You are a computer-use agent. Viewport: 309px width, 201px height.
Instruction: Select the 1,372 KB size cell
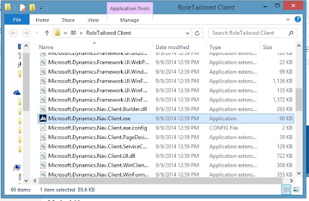click(x=282, y=100)
